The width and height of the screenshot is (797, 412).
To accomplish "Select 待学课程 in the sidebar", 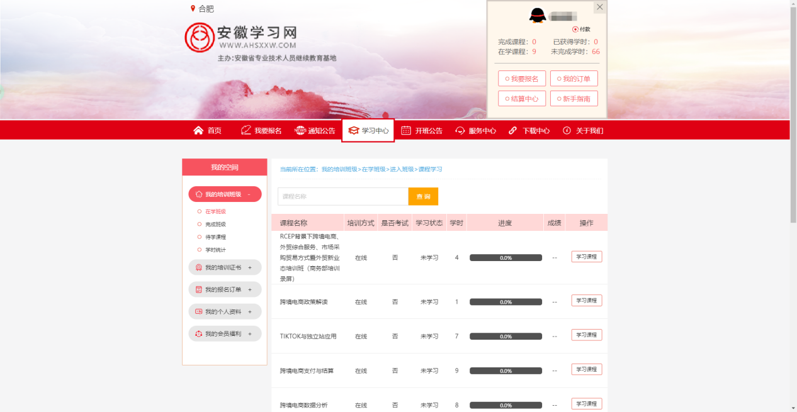I will click(215, 237).
